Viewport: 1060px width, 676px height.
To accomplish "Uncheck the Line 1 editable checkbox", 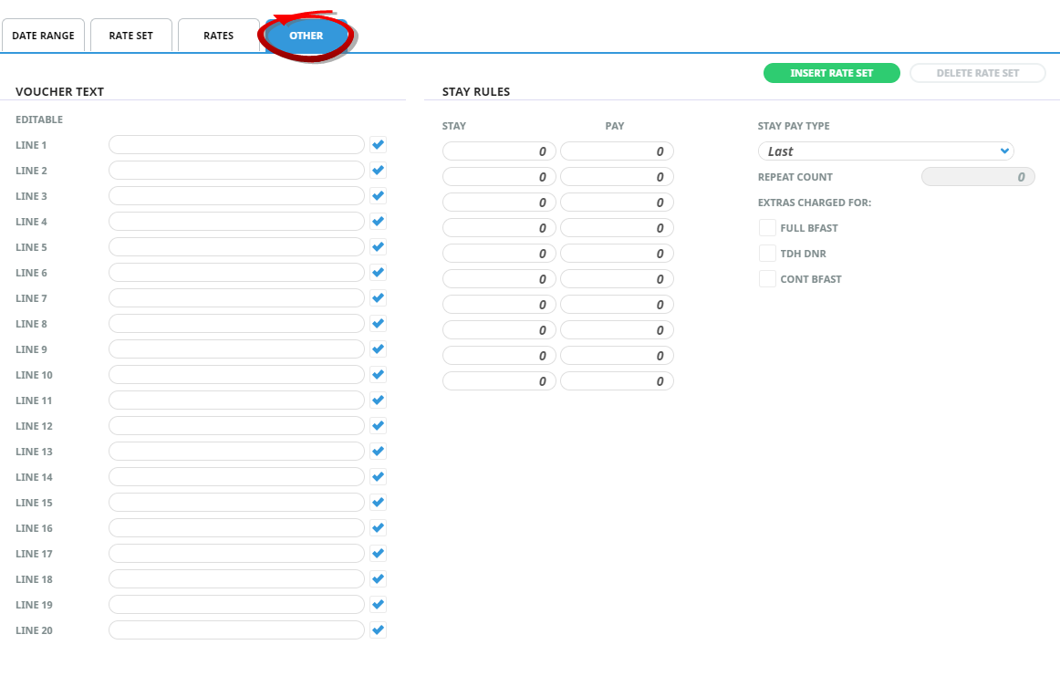I will pos(378,145).
